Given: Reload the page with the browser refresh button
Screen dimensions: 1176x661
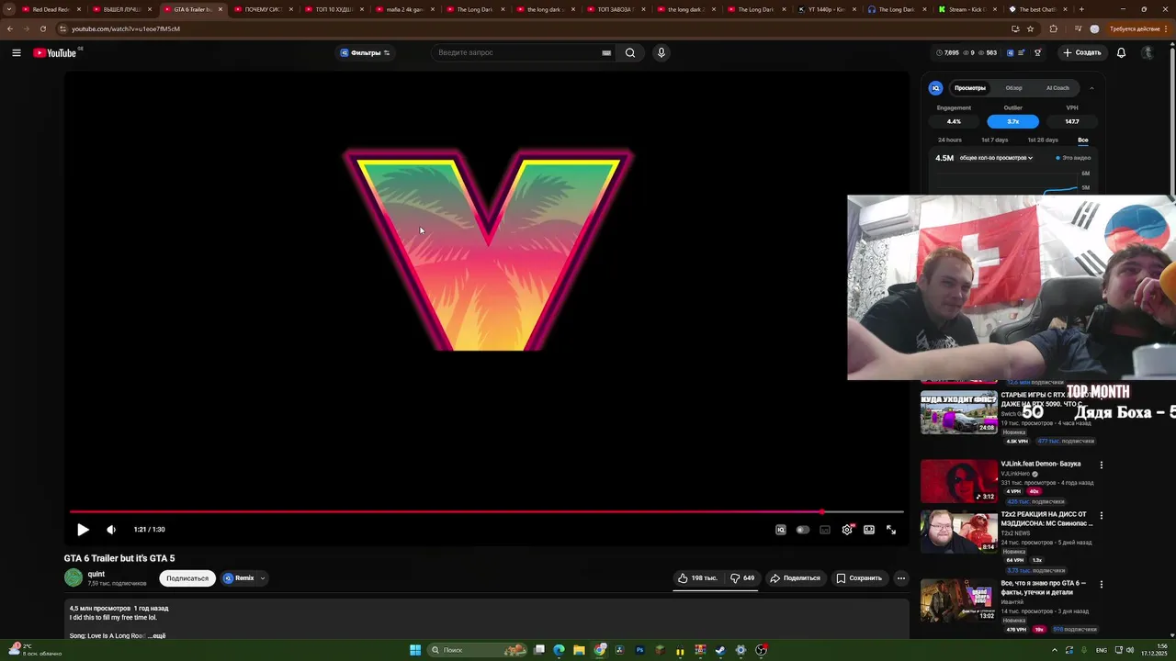Looking at the screenshot, I should tap(42, 28).
